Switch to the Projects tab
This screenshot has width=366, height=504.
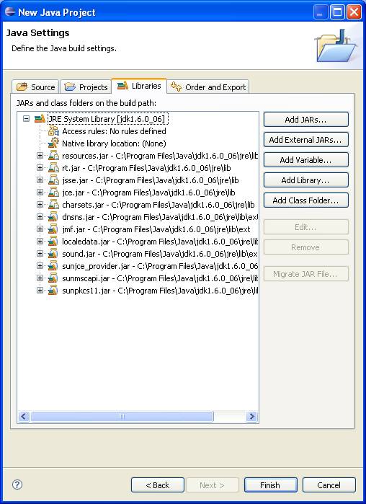[x=86, y=87]
